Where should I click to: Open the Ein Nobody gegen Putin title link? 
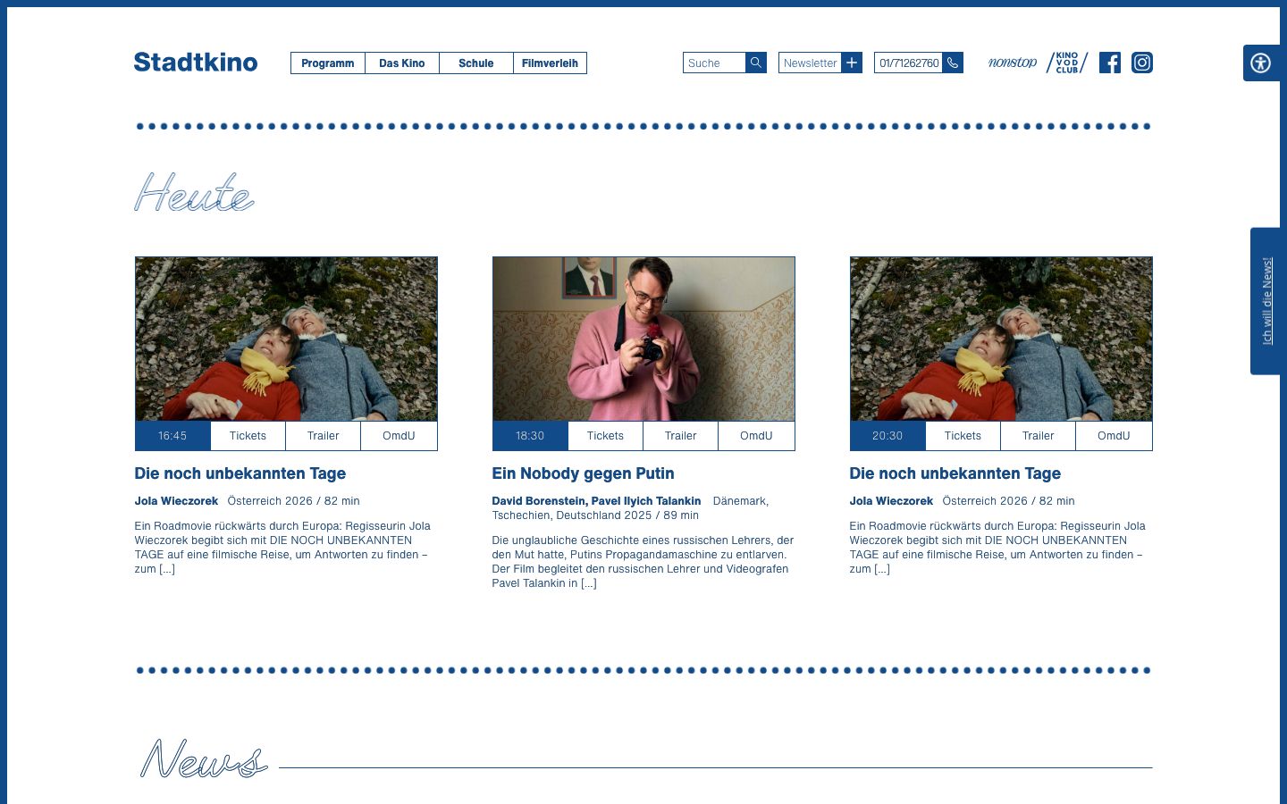tap(583, 473)
